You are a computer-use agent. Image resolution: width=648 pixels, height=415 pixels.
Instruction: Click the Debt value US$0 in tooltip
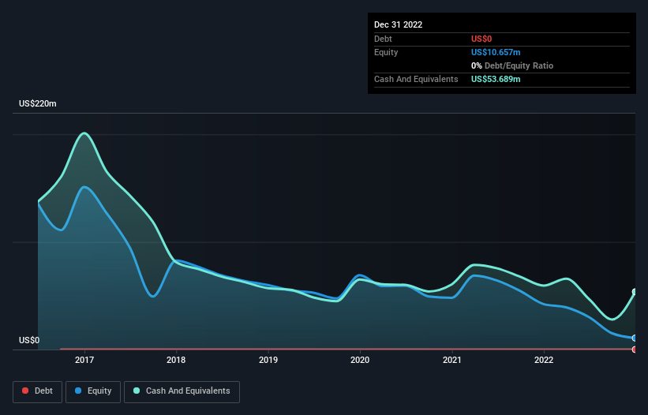pyautogui.click(x=481, y=39)
